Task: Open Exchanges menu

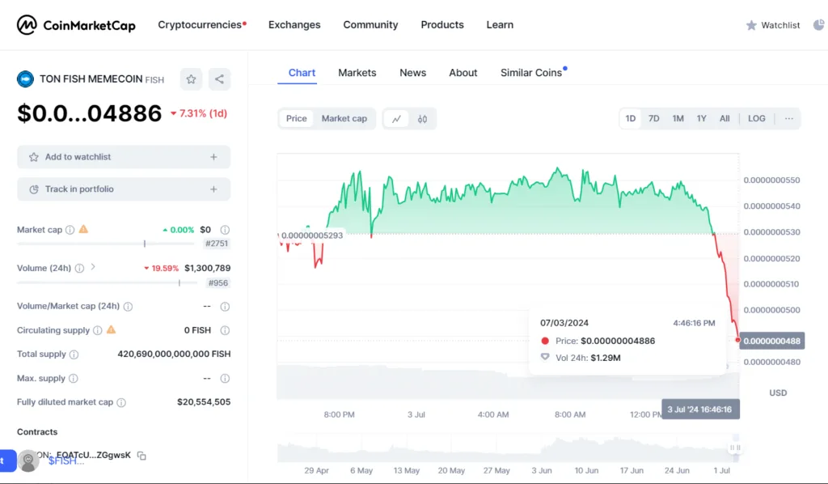Action: [x=294, y=25]
